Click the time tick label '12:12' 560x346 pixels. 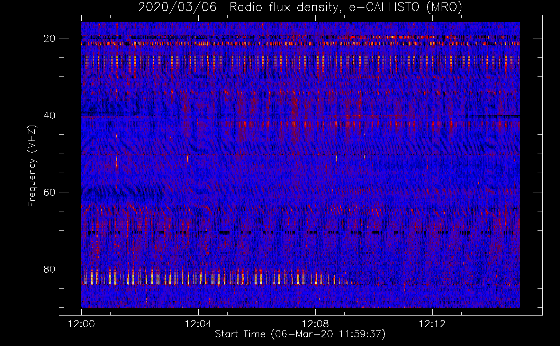(432, 324)
